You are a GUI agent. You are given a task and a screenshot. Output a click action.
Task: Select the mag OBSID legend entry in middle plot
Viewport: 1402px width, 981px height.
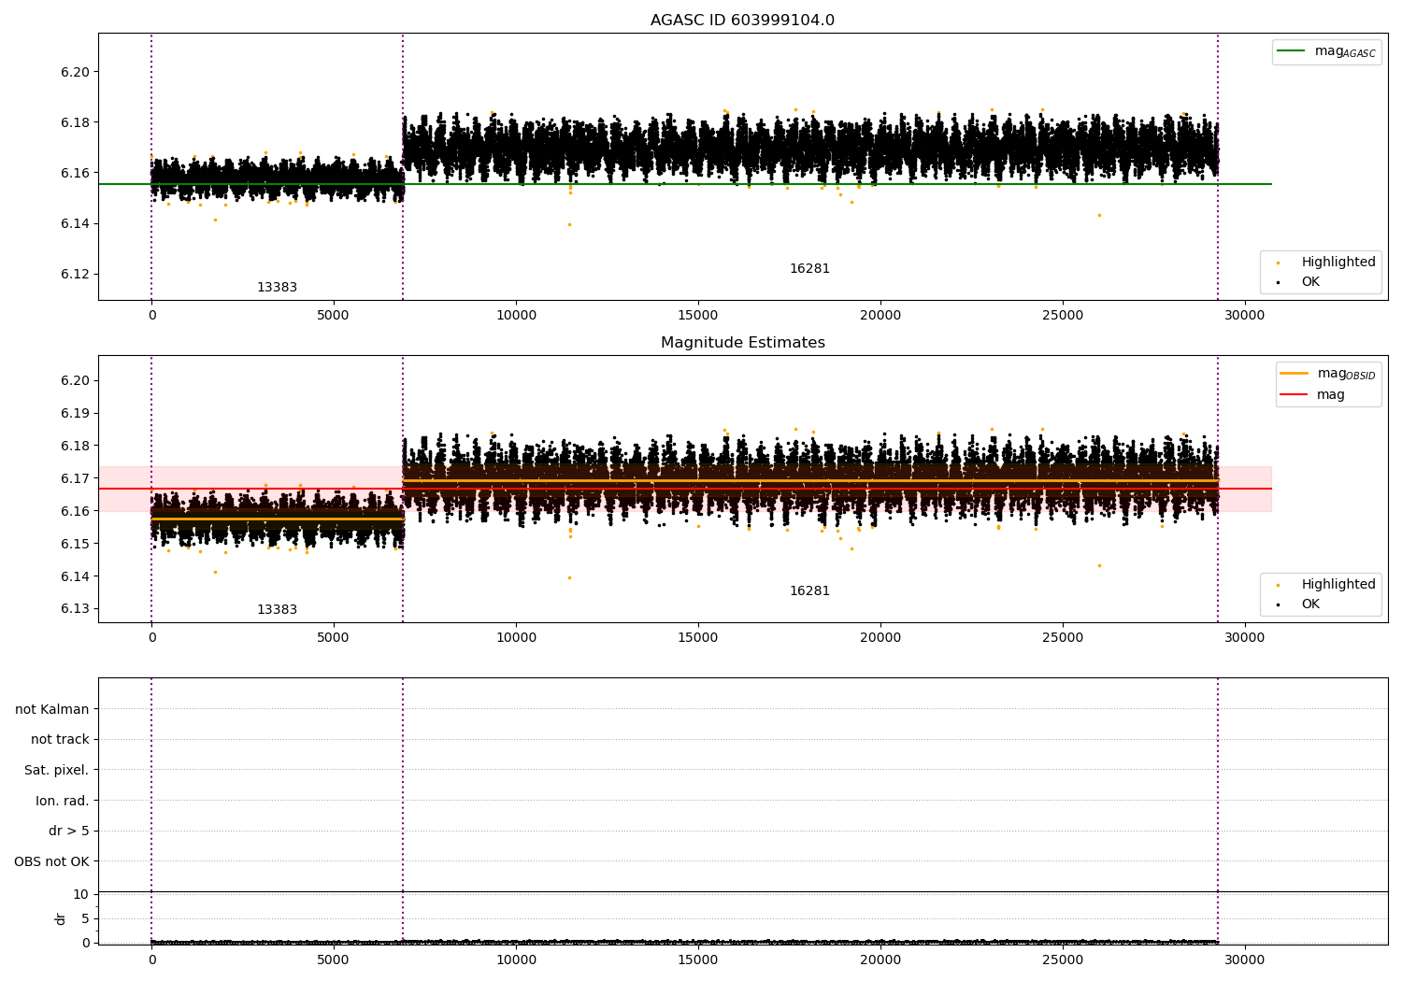1327,374
